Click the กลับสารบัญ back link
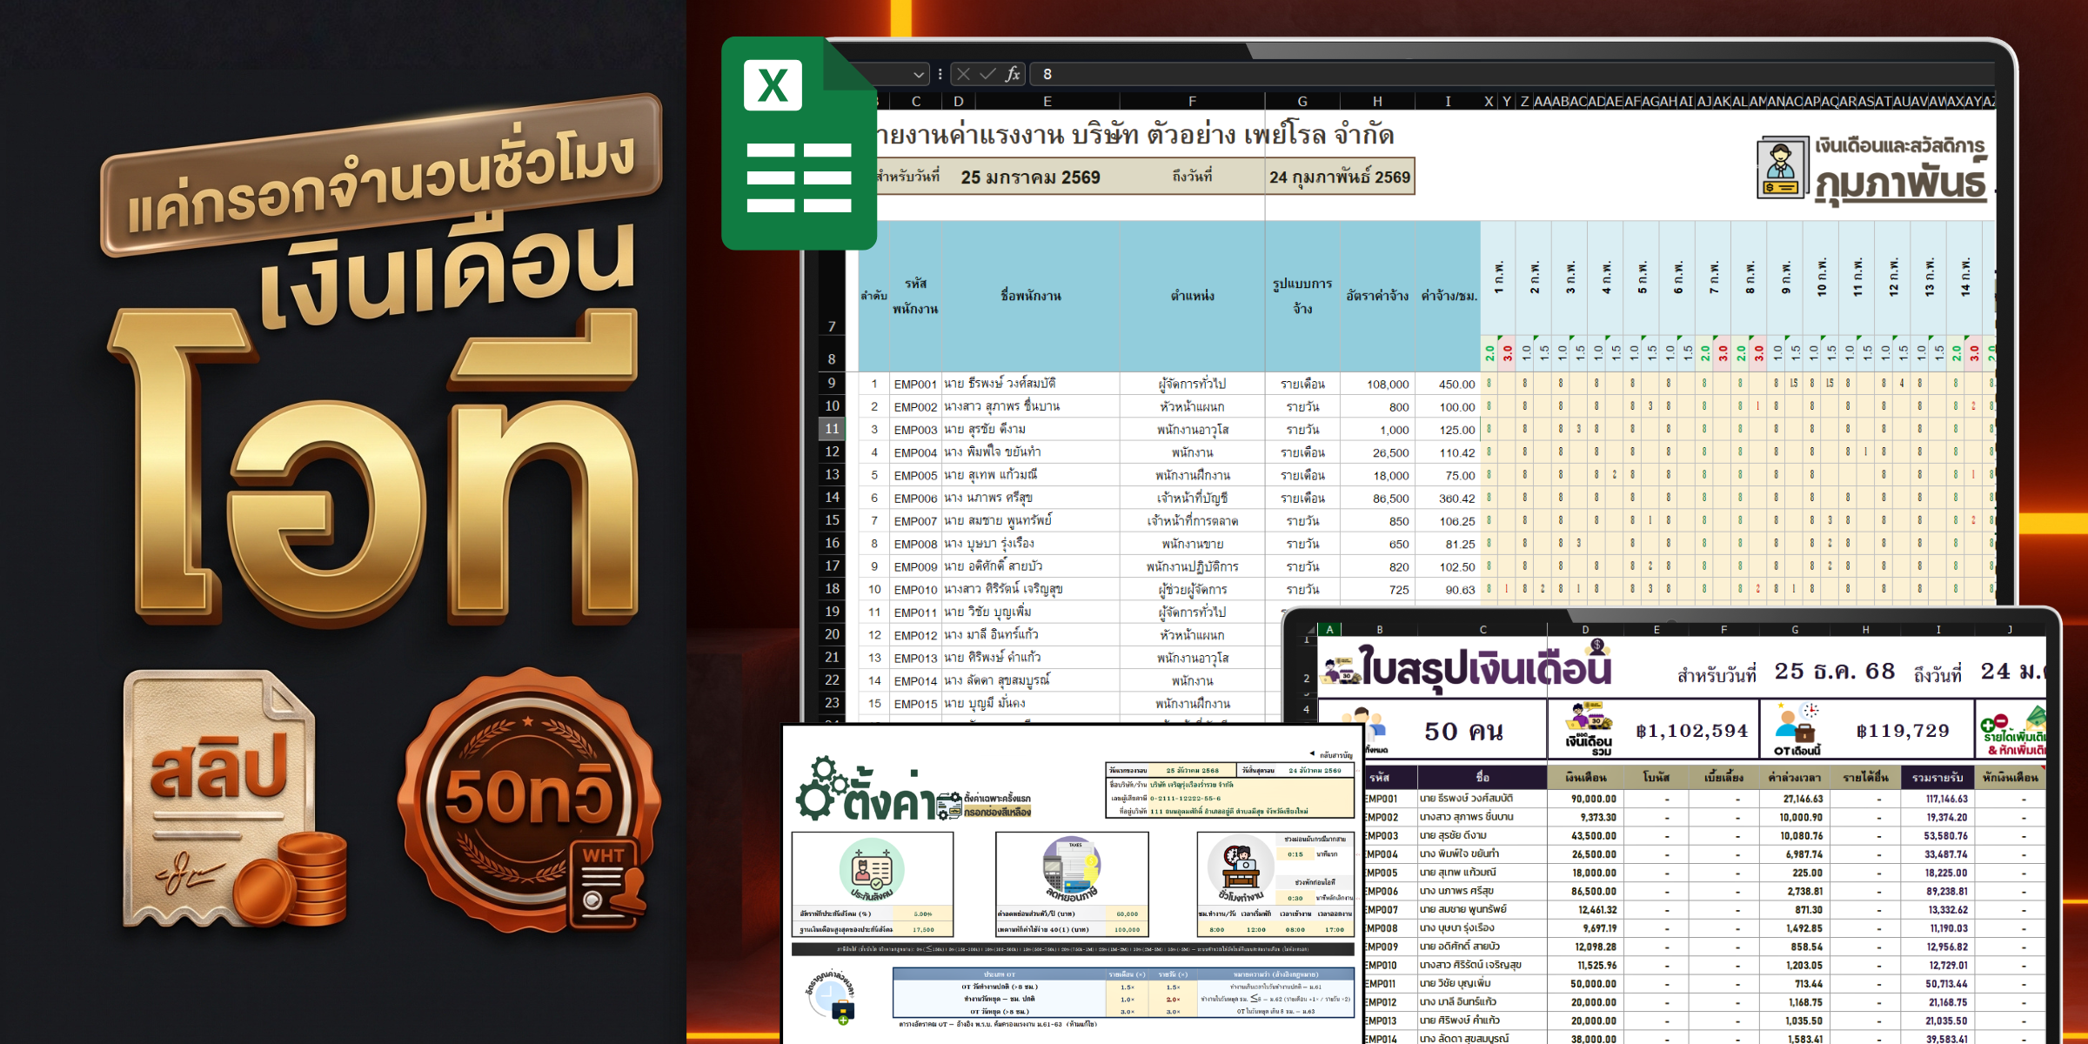 1331,755
